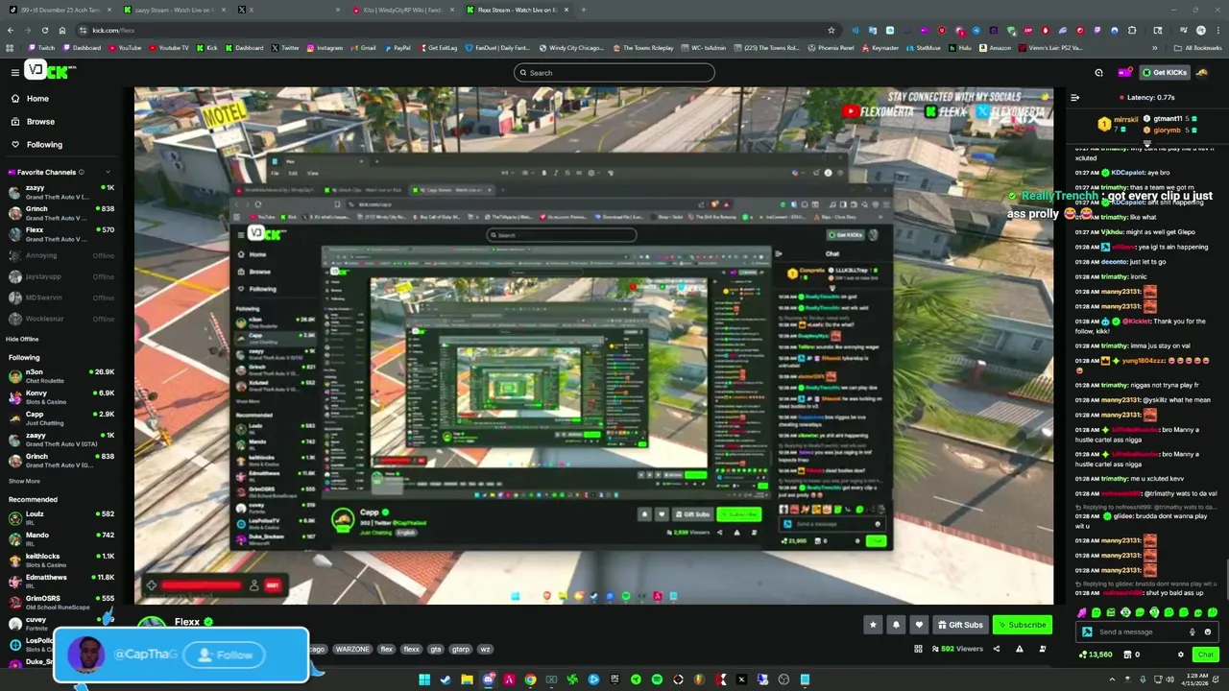Open the pink gift icon in top bar
This screenshot has height=691, width=1229.
(1123, 72)
